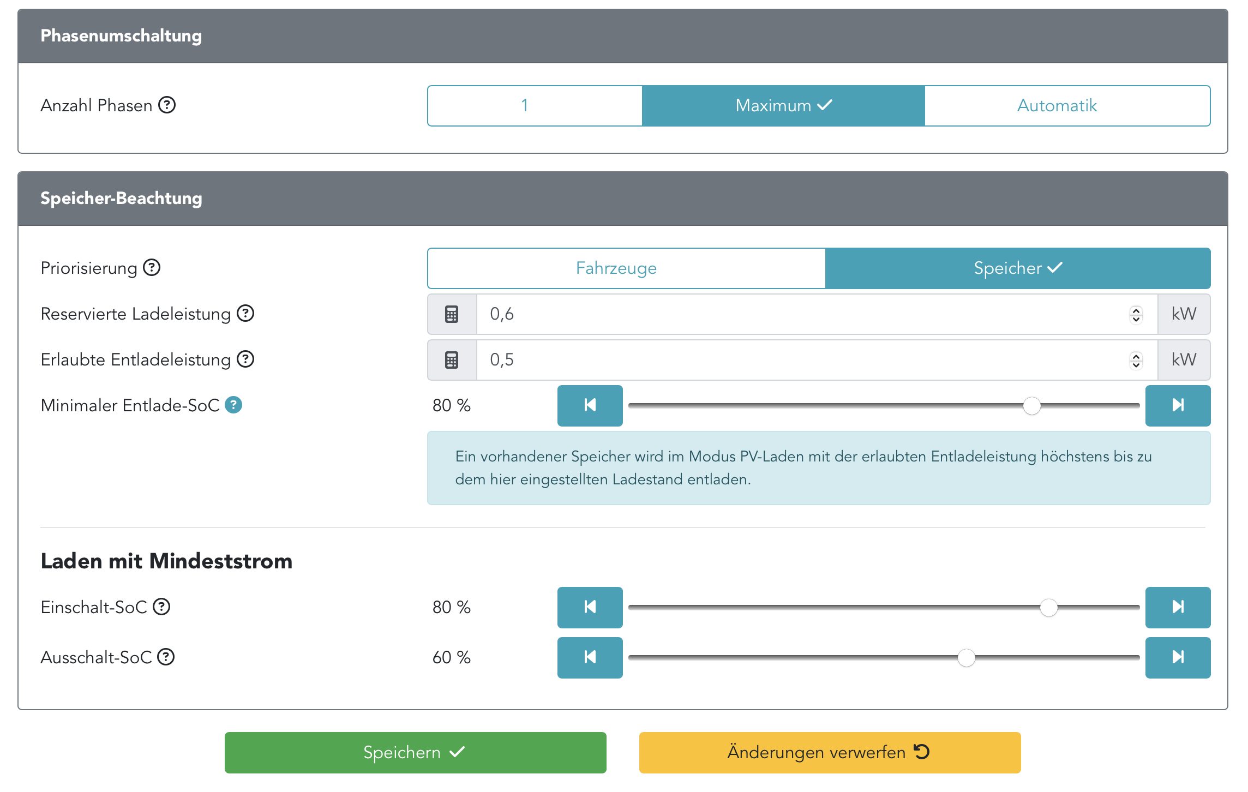Viewport: 1248px width, 792px height.
Task: Click calculator icon for Erlaubte Entladeleistung
Action: pos(452,360)
